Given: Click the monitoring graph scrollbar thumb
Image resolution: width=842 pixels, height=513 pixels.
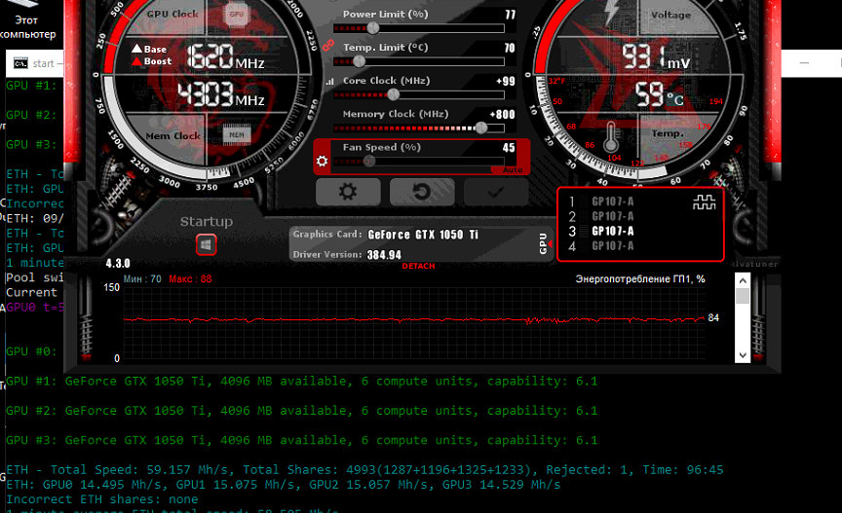Looking at the screenshot, I should tap(743, 296).
